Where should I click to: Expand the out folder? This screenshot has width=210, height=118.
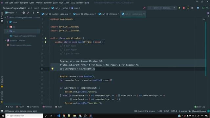[8, 27]
